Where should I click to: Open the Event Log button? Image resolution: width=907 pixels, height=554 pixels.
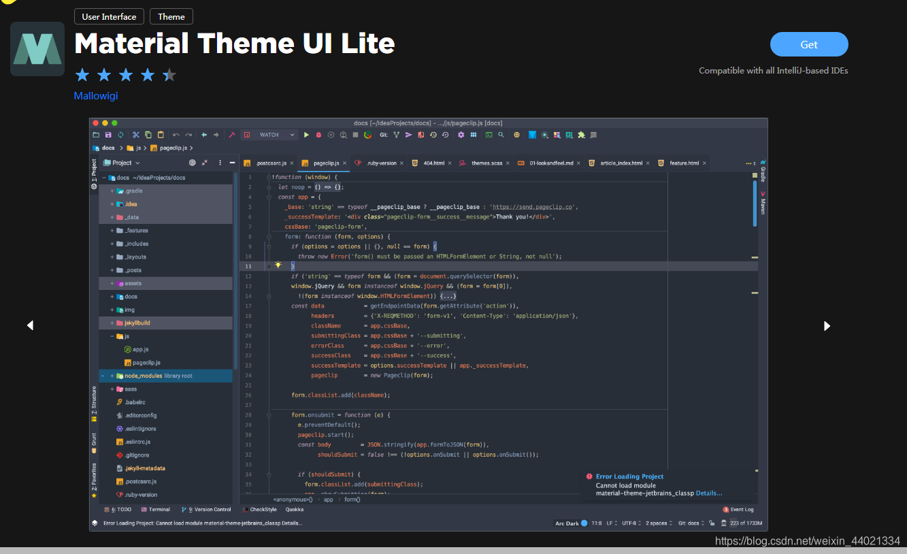click(738, 509)
